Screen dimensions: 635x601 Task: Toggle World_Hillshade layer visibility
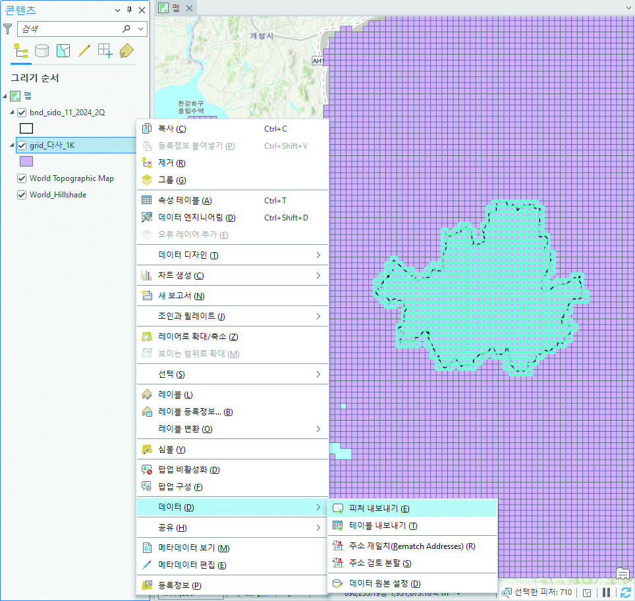click(x=22, y=195)
